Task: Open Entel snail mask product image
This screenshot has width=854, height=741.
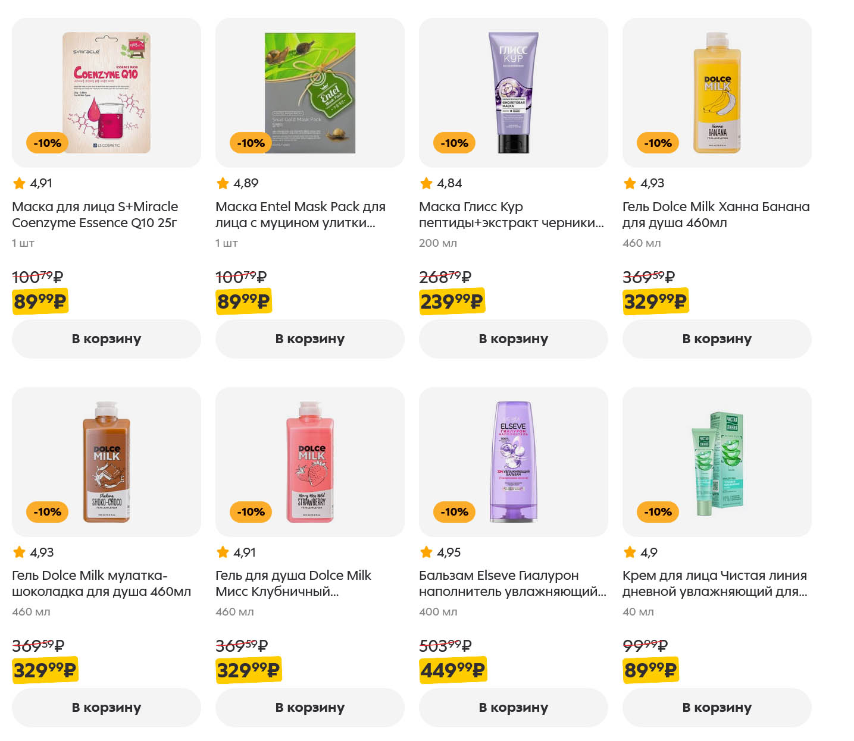Action: (310, 93)
